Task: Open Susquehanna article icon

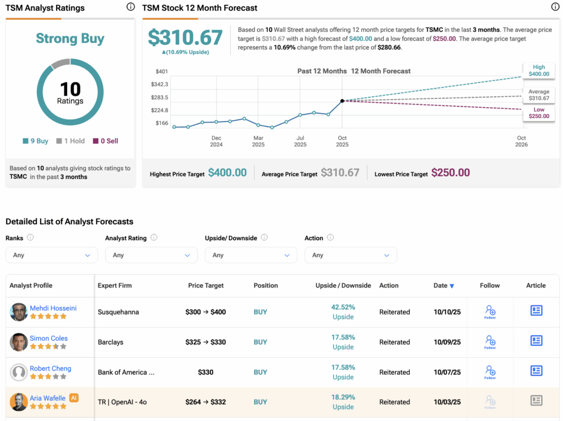Action: click(536, 311)
